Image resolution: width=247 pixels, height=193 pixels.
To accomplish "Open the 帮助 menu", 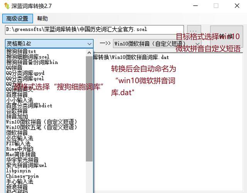I will coord(42,19).
